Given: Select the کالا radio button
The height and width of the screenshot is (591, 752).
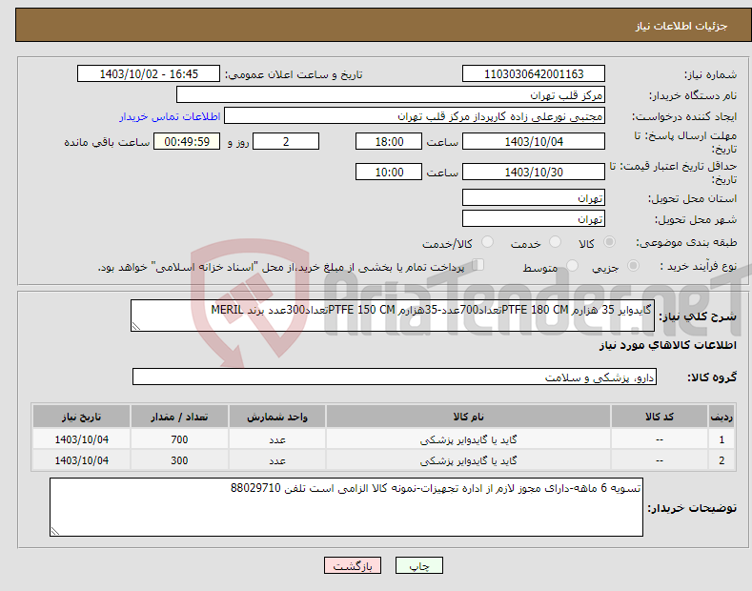Looking at the screenshot, I should click(x=609, y=242).
